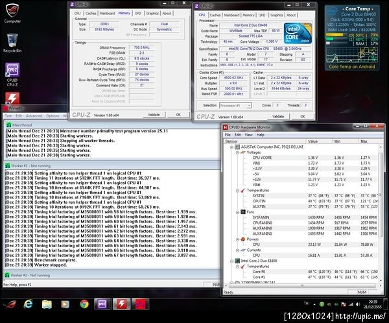Click the CPU-Z Memory window title icon

click(x=72, y=5)
